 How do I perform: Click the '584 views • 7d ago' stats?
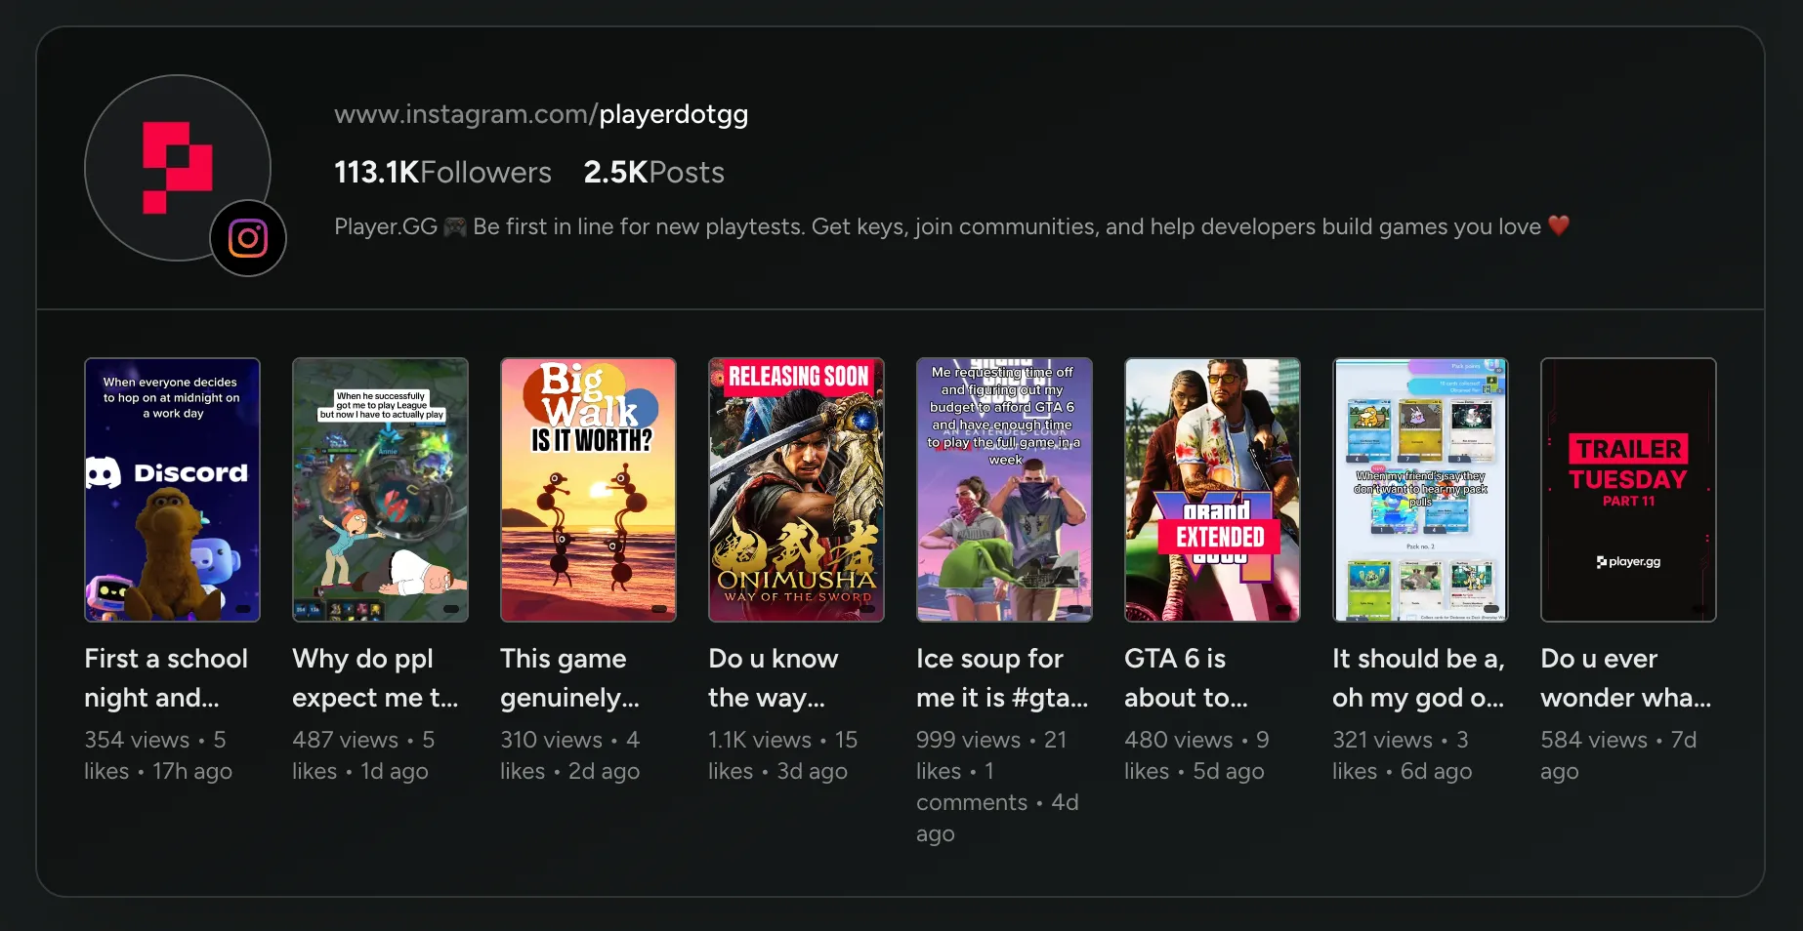click(x=1618, y=755)
